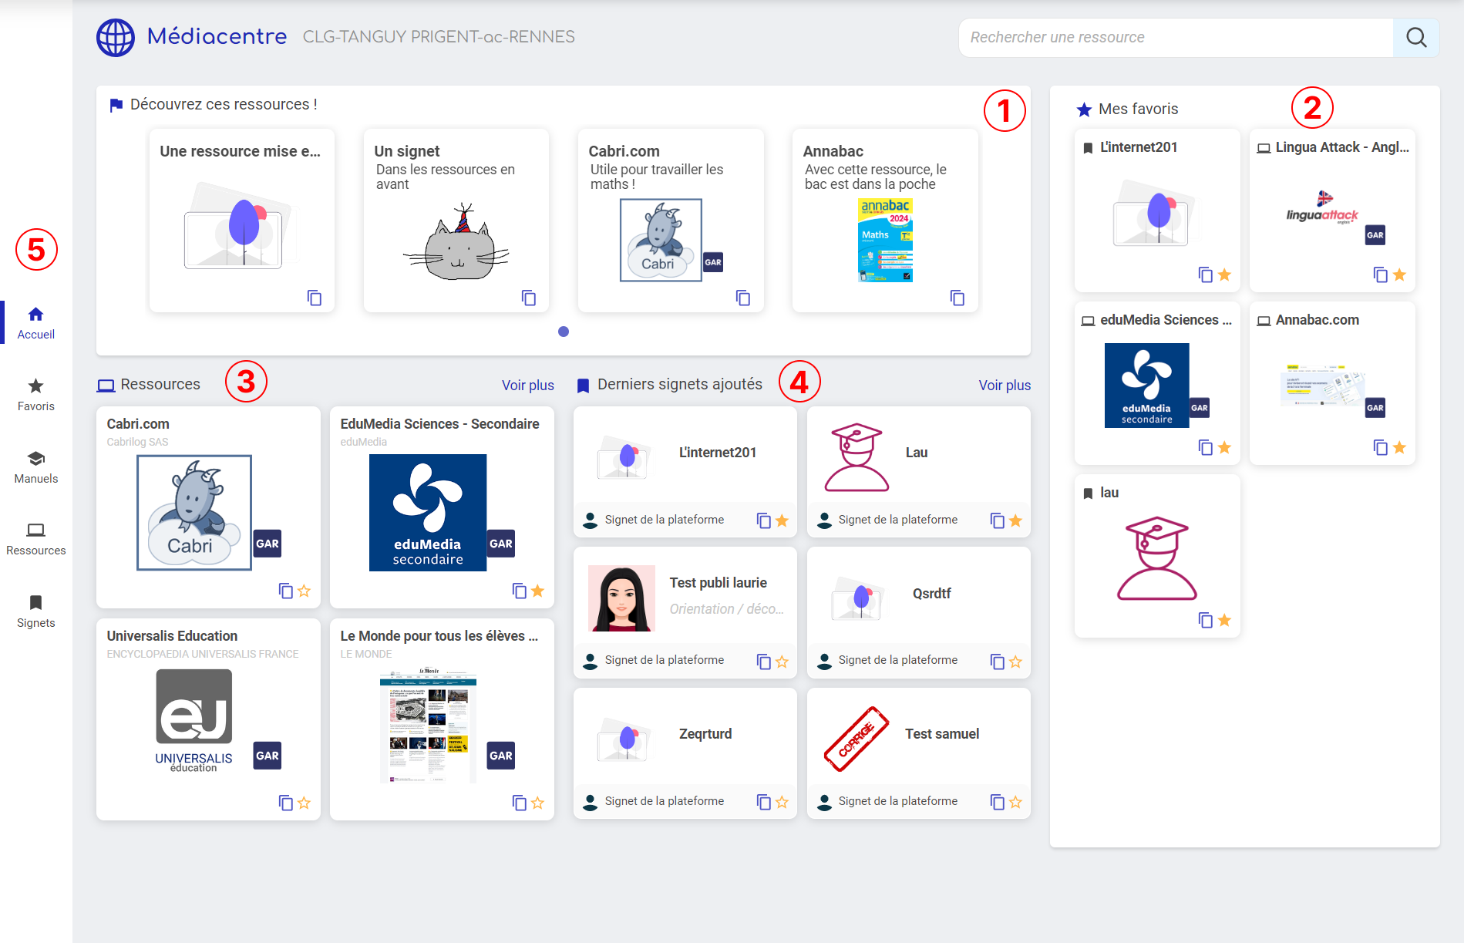Image resolution: width=1464 pixels, height=943 pixels.
Task: Open the Accueil sidebar item
Action: tap(35, 323)
